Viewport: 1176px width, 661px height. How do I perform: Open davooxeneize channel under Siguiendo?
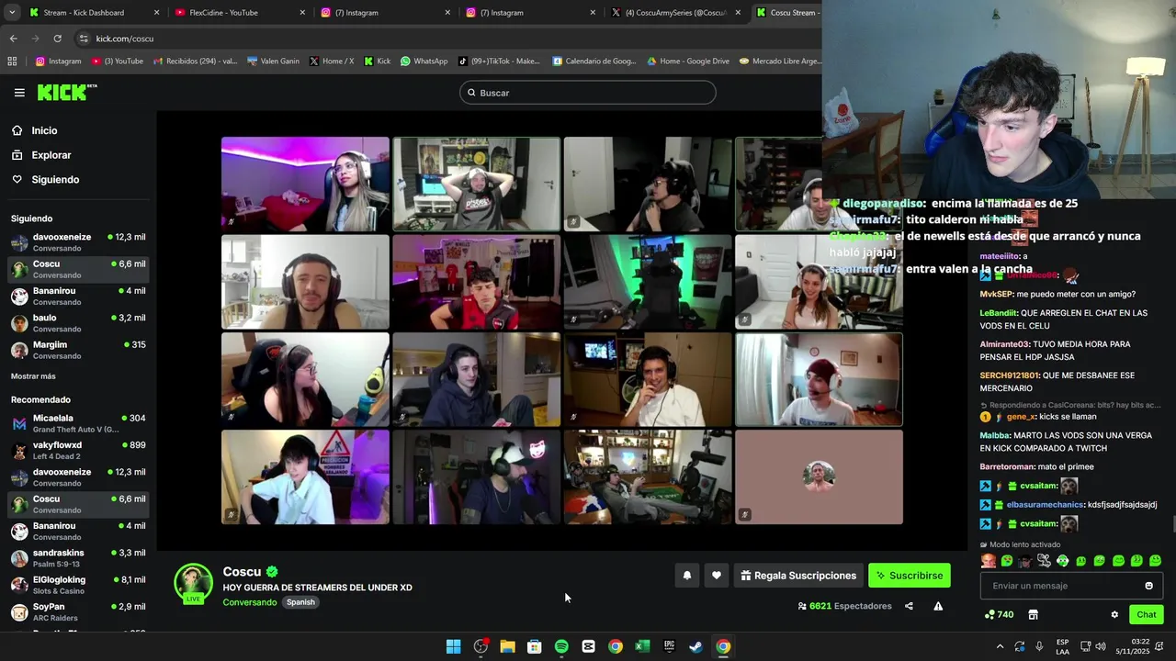tap(78, 242)
